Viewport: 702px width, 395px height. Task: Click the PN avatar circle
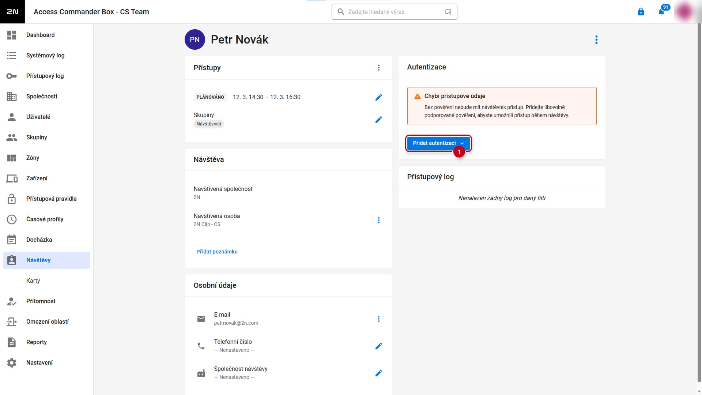pos(195,39)
